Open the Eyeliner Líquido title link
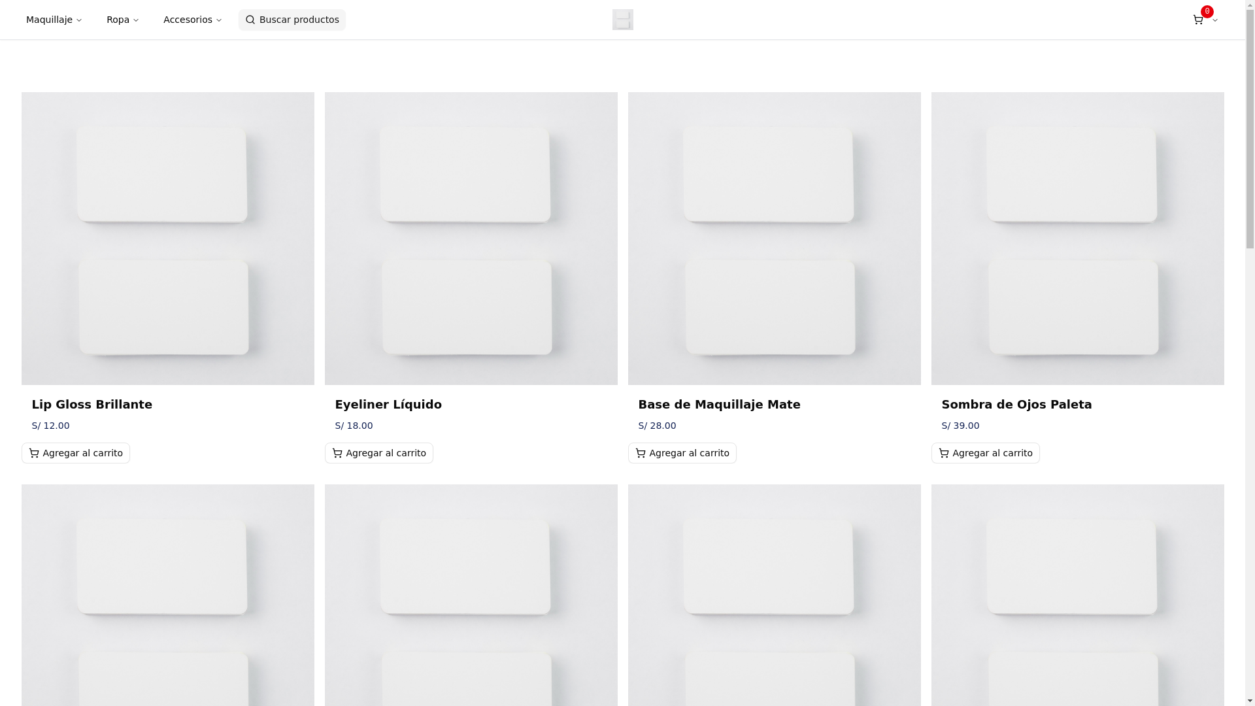 coord(388,405)
